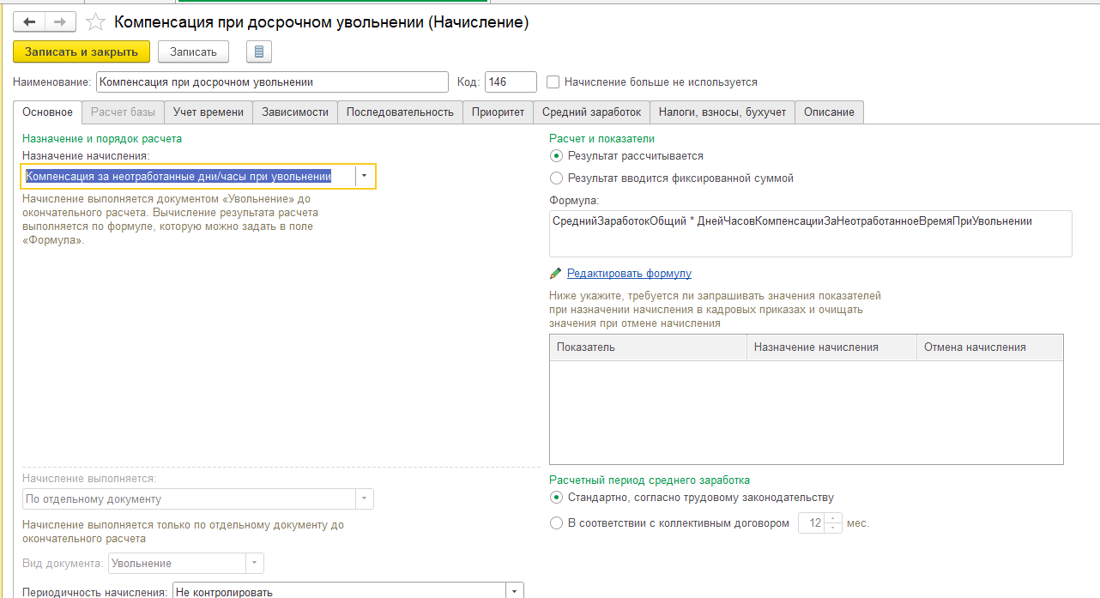This screenshot has height=598, width=1100.
Task: Add form to favorites with star icon
Action: (x=97, y=22)
